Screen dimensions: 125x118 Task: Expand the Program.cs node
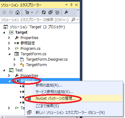(x=9, y=49)
